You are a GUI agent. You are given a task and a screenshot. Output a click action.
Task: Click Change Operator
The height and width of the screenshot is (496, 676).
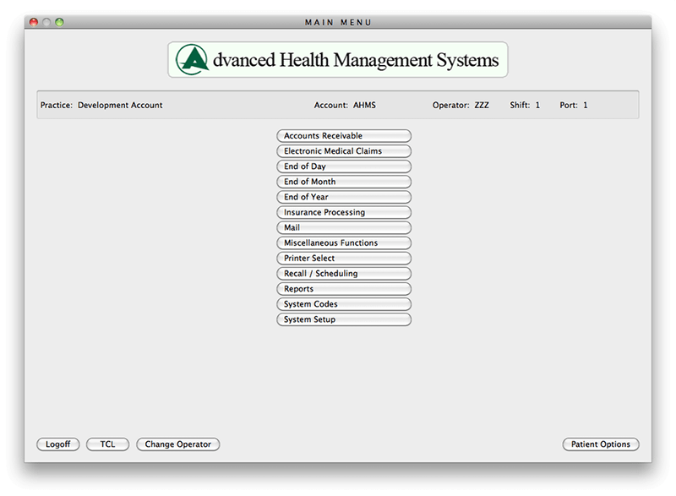point(177,444)
